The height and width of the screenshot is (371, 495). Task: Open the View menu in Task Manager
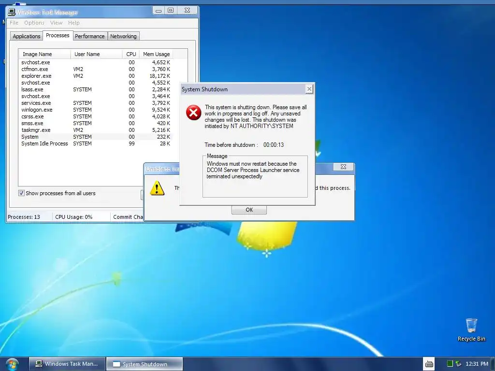coord(56,23)
